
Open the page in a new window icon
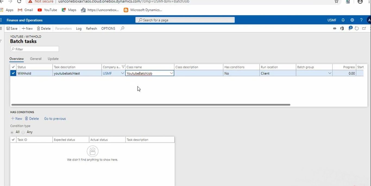[364, 28]
